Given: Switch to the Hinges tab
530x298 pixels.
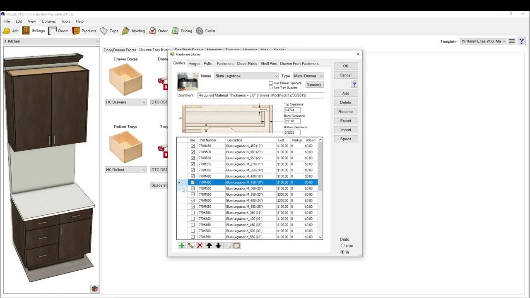Looking at the screenshot, I should point(194,63).
